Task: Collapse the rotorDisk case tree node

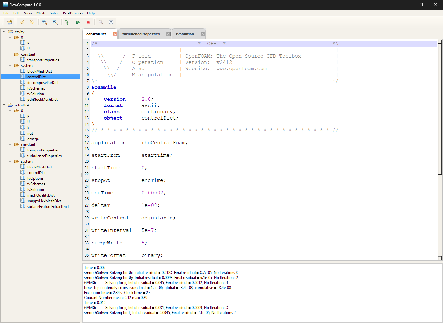Action: click(x=4, y=105)
